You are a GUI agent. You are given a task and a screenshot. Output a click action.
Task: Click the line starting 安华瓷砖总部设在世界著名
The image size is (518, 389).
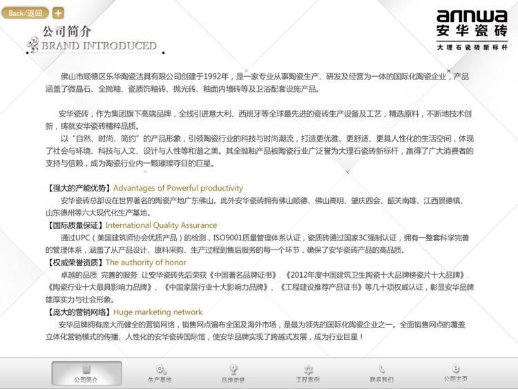tap(262, 200)
